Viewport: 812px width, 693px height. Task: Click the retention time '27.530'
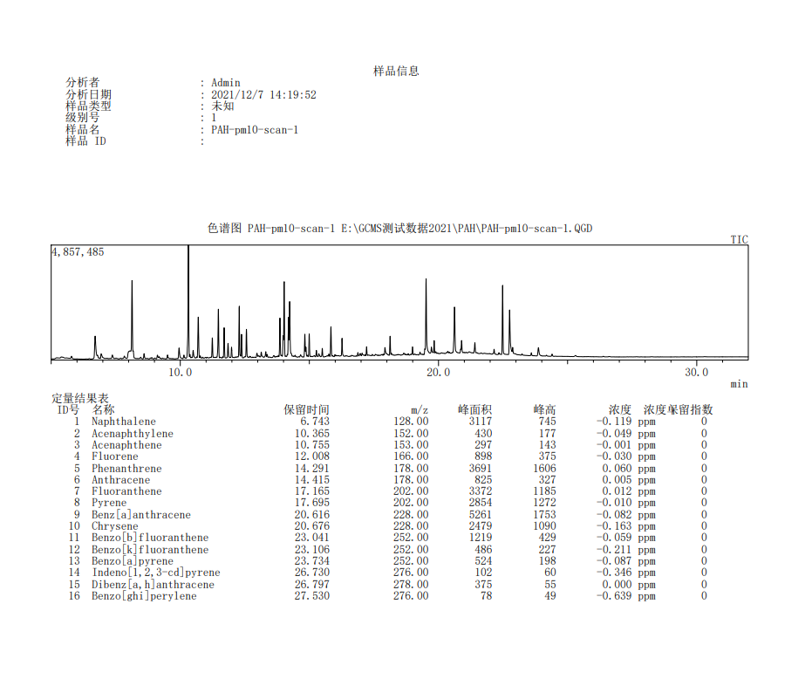click(x=312, y=595)
